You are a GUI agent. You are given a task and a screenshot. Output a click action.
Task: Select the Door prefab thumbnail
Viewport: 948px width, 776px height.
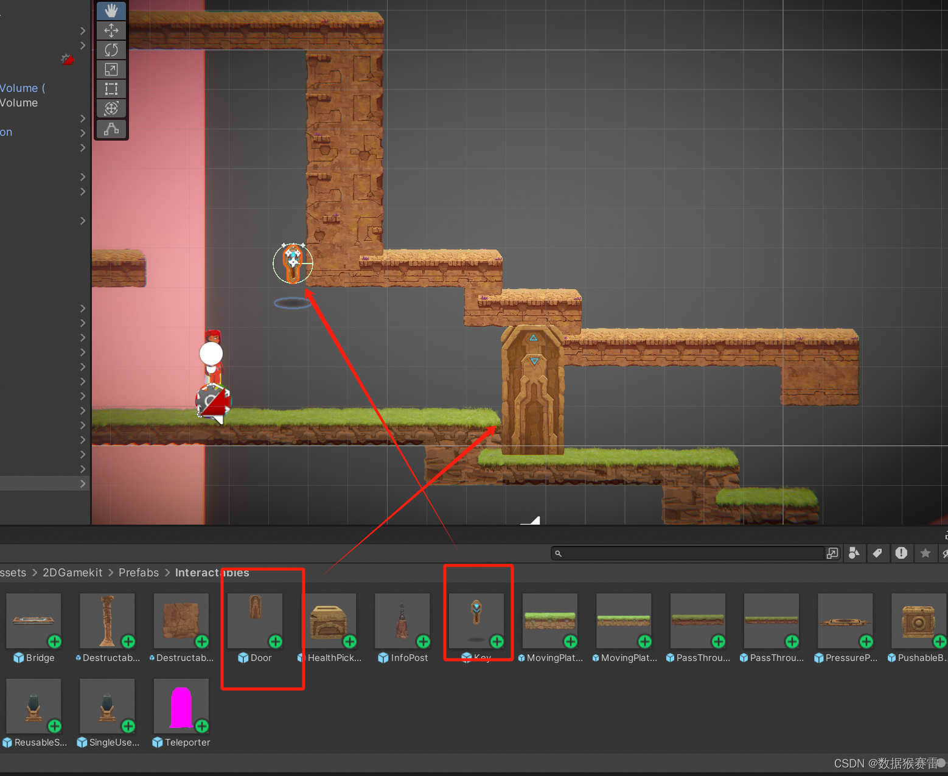coord(255,621)
